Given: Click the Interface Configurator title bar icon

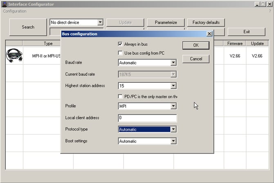Looking at the screenshot, I should click(4, 4).
